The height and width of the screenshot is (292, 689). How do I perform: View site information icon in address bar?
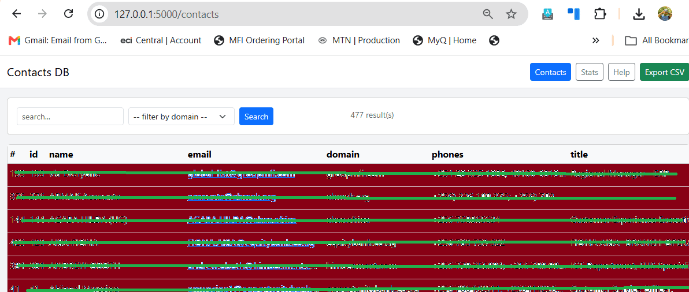pyautogui.click(x=99, y=14)
